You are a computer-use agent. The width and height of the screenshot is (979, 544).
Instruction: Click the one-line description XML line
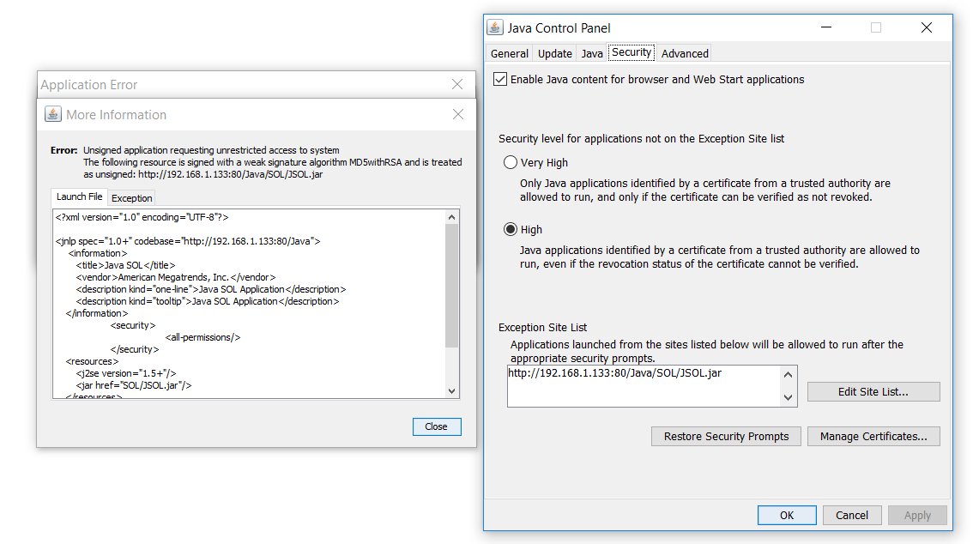click(x=211, y=289)
